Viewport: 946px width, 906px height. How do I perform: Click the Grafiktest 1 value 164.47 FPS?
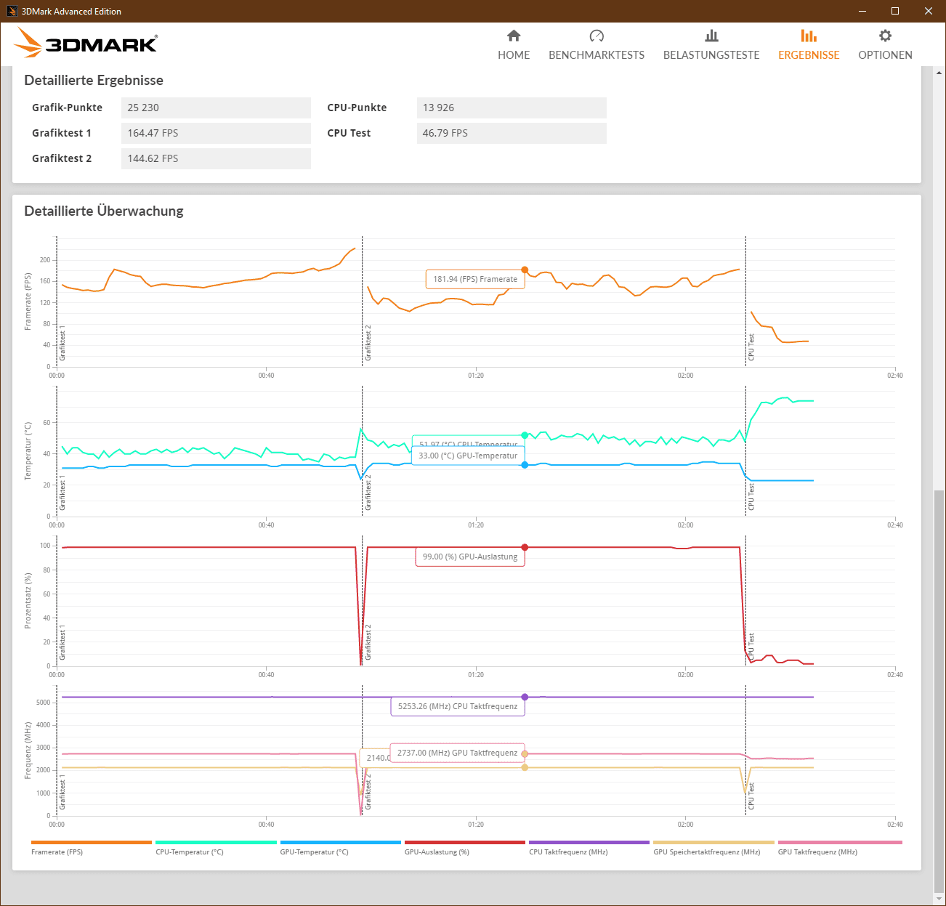(x=216, y=133)
